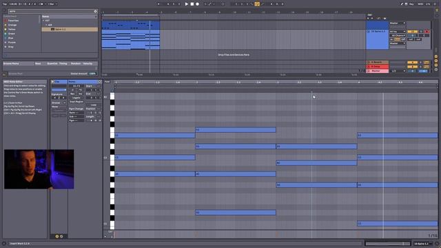Toggle the Spire track activator button
The image size is (441, 248).
click(x=412, y=32)
